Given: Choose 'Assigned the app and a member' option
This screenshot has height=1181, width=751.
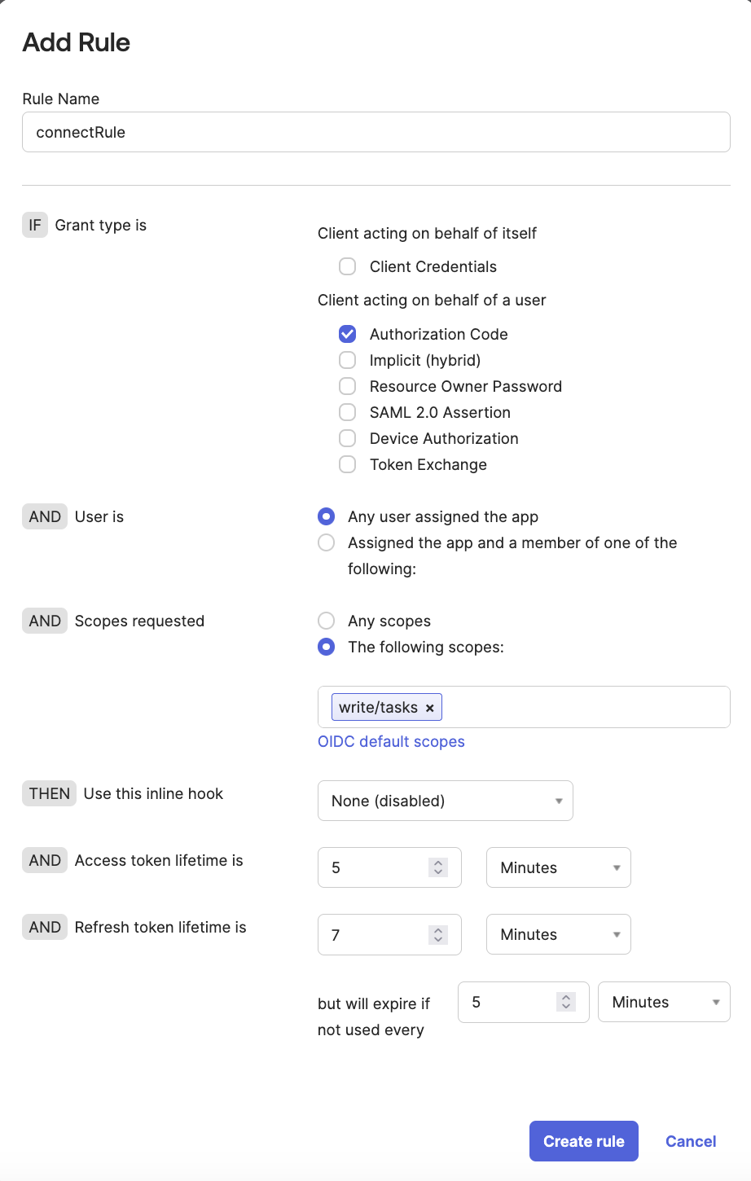Looking at the screenshot, I should click(x=326, y=542).
